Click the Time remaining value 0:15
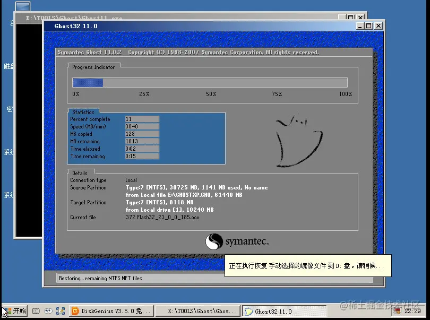Screen dimensions: 430x320 (x=142, y=156)
